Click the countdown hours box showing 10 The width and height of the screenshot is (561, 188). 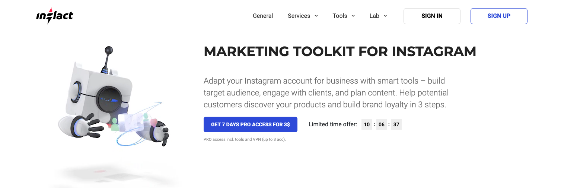pos(367,124)
